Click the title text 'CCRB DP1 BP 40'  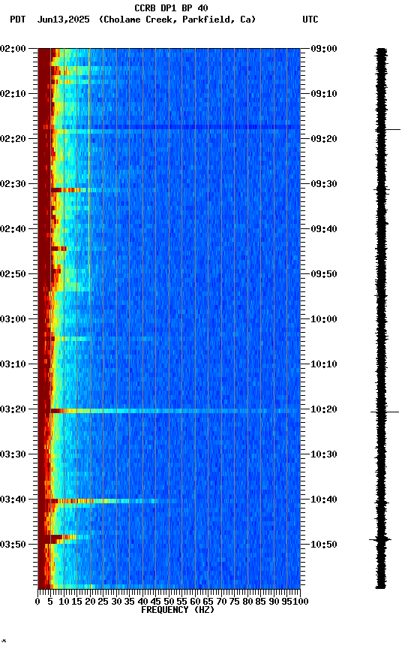[x=171, y=8]
